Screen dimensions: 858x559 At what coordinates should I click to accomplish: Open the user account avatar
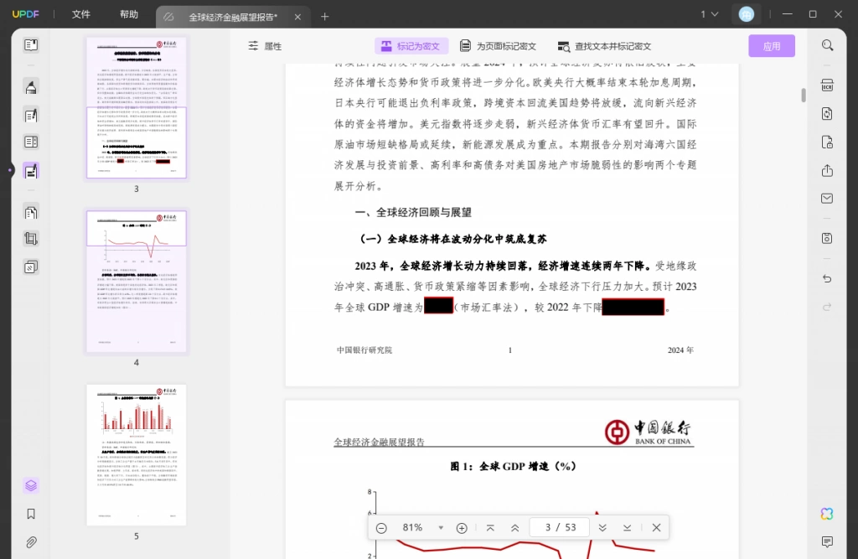pos(747,14)
